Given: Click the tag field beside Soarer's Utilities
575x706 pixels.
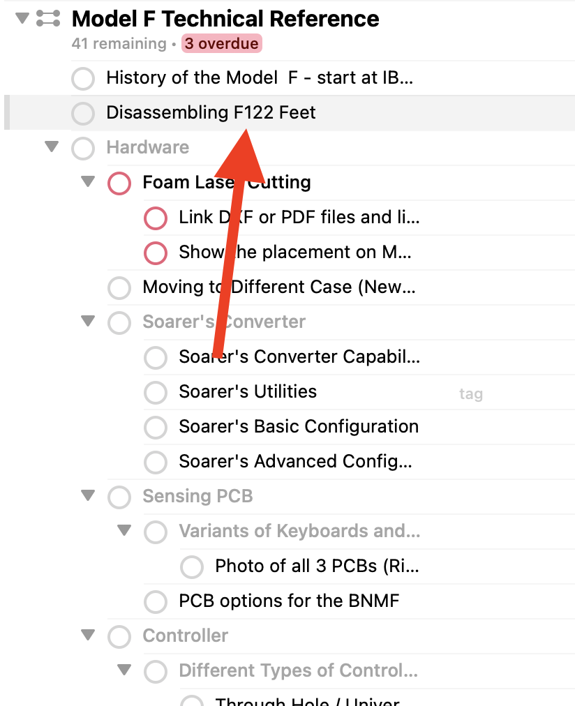Looking at the screenshot, I should tap(471, 393).
